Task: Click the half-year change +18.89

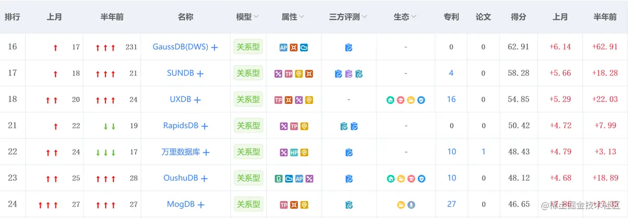Action: (x=605, y=178)
